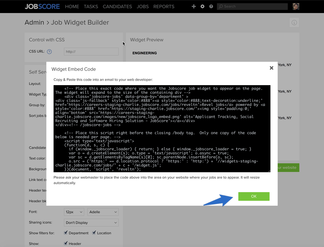
Task: Open the help question mark icon in navbar
Action: pyautogui.click(x=211, y=6)
